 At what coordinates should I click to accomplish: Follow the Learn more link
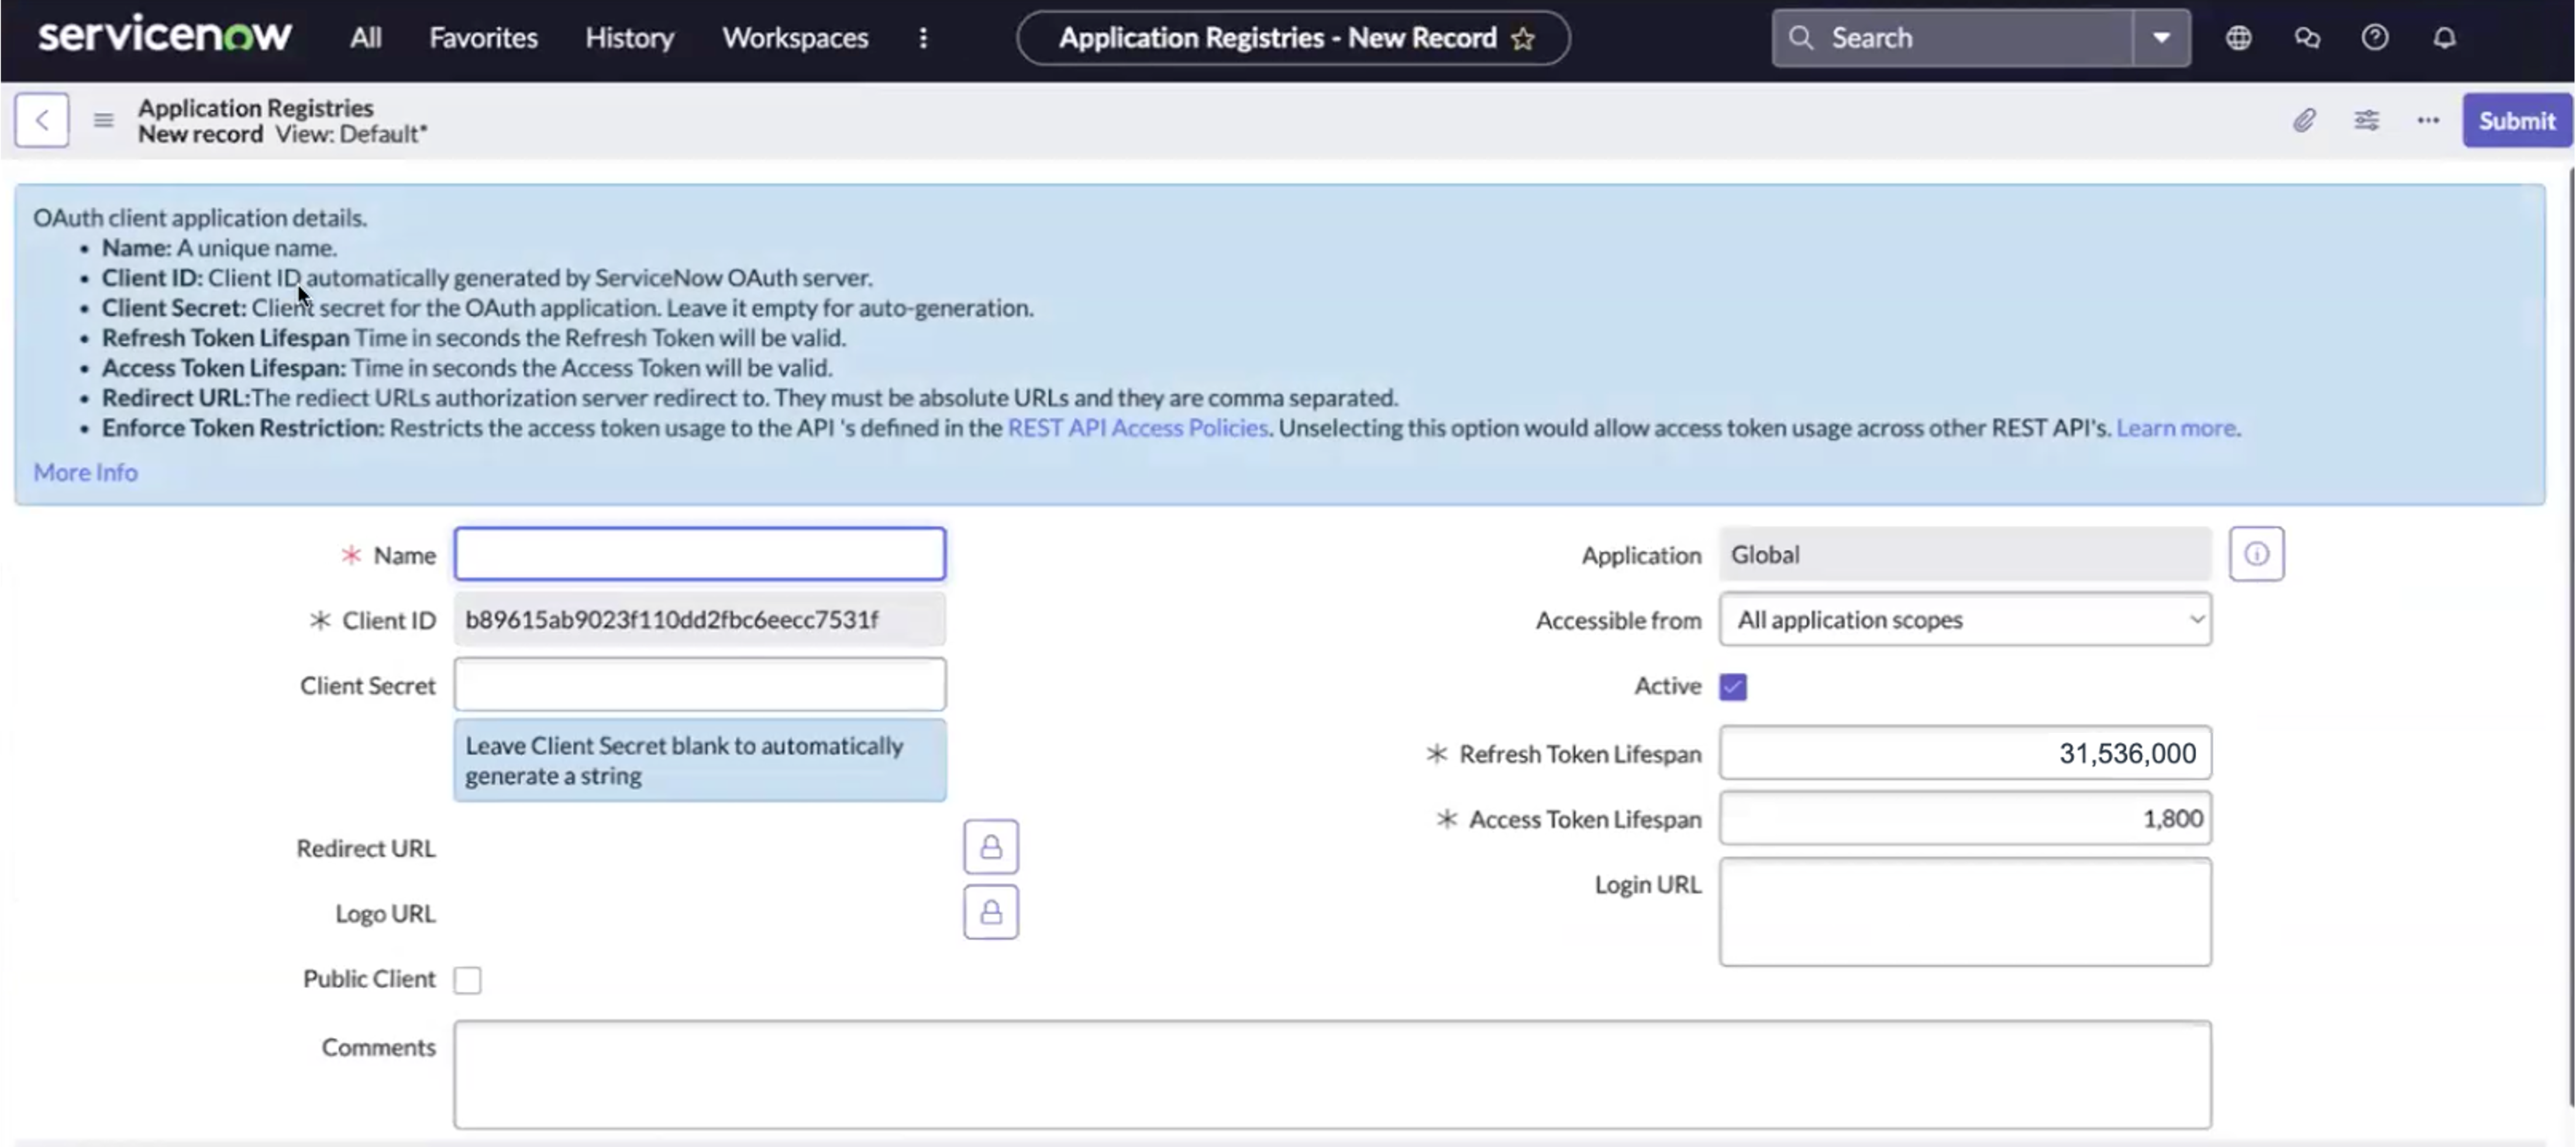click(x=2175, y=428)
